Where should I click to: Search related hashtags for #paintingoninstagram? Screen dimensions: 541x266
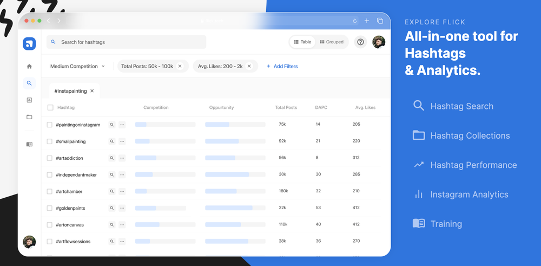(x=112, y=125)
